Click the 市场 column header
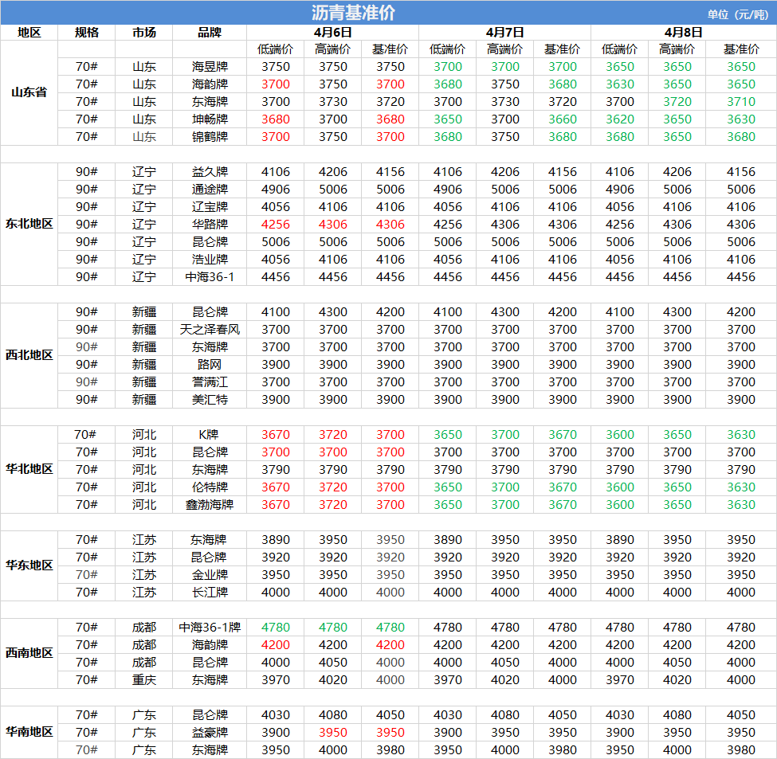Image resolution: width=777 pixels, height=759 pixels. 144,32
